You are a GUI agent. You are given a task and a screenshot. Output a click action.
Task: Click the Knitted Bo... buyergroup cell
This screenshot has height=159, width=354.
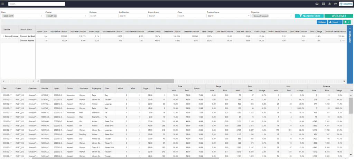point(97,139)
